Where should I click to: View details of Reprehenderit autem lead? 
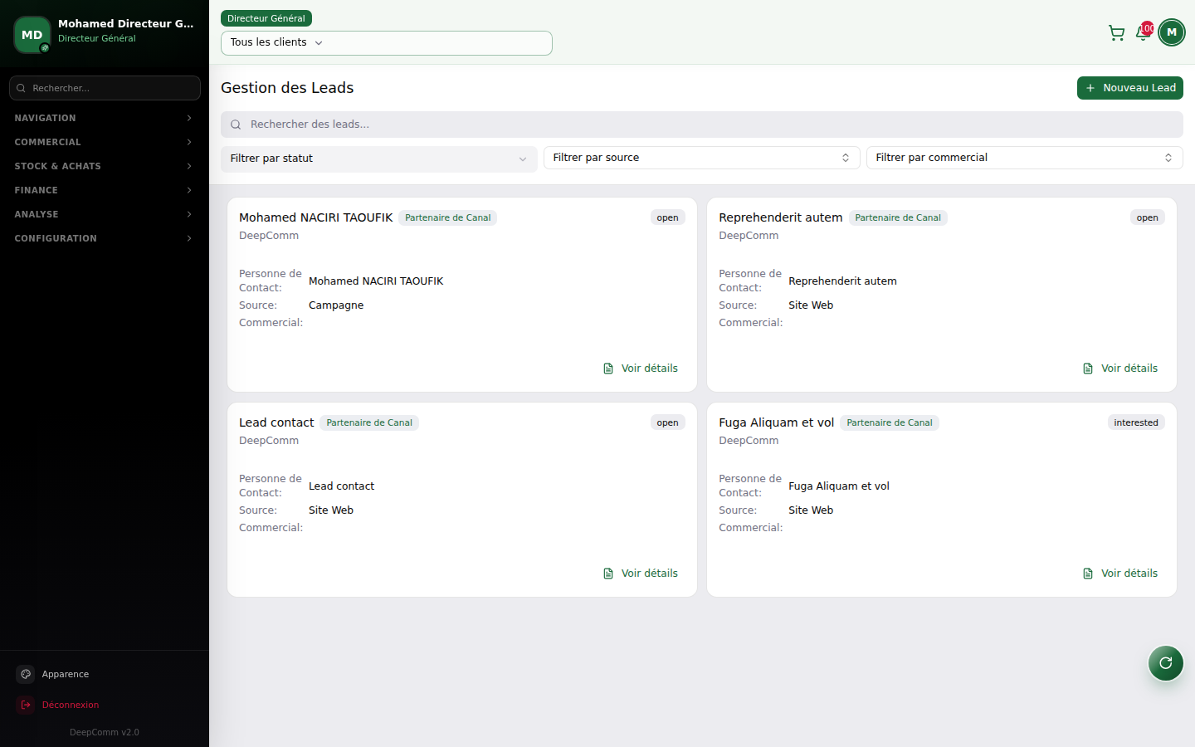point(1119,369)
